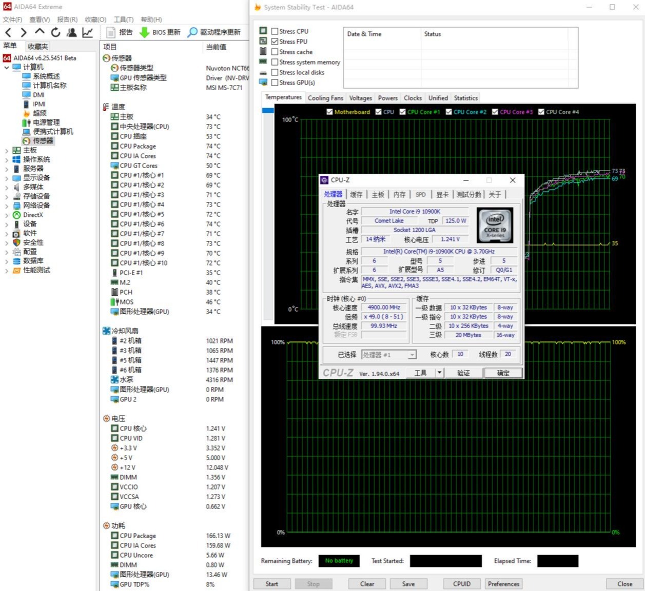Click the user profile icon in the toolbar

pos(72,32)
